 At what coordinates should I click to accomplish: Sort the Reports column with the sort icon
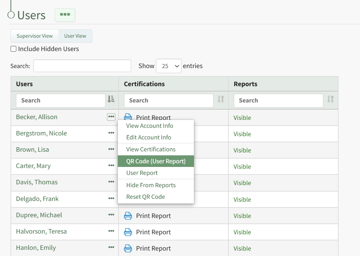click(x=330, y=99)
